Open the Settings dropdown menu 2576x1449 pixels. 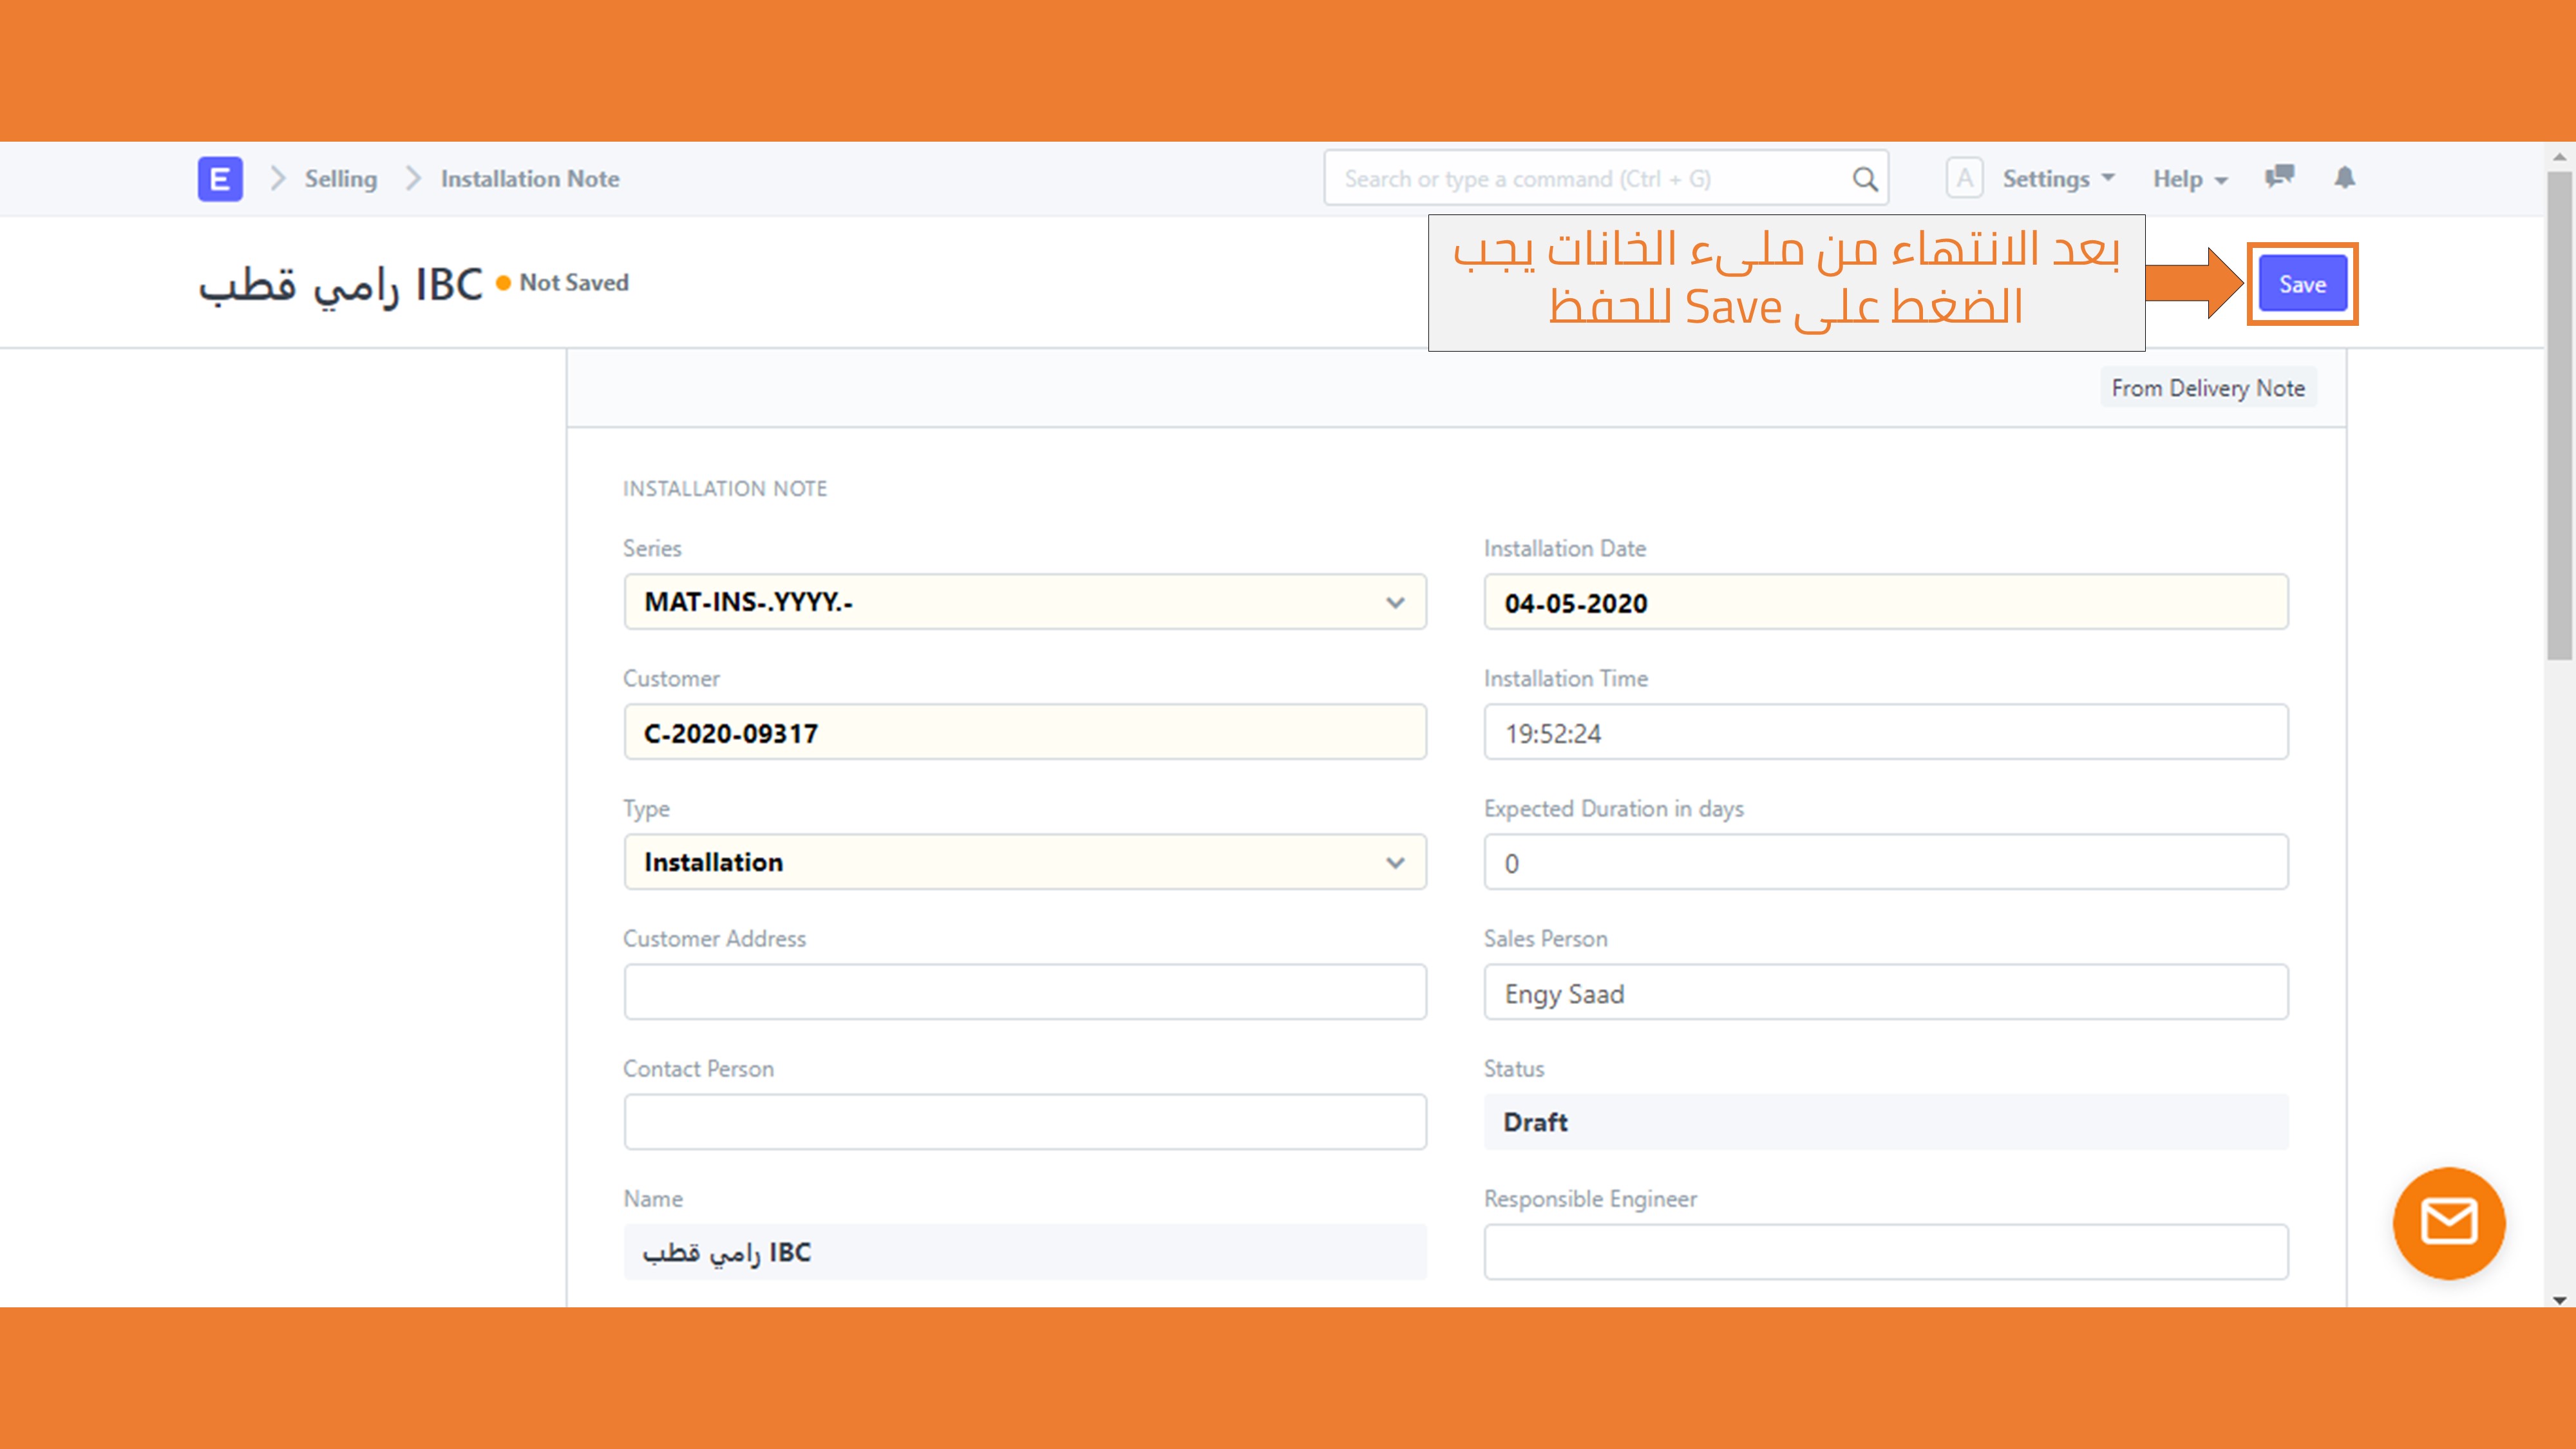[x=2058, y=179]
